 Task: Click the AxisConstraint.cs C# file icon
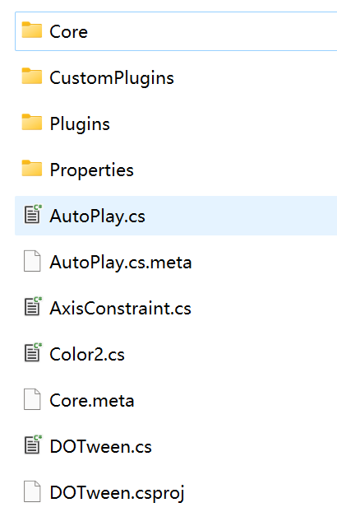[x=33, y=306]
